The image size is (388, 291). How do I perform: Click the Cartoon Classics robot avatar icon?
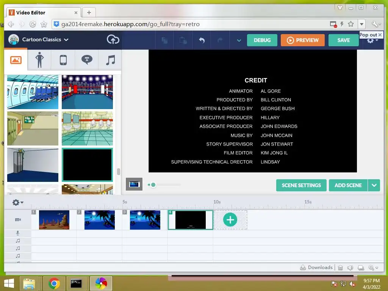(x=14, y=39)
